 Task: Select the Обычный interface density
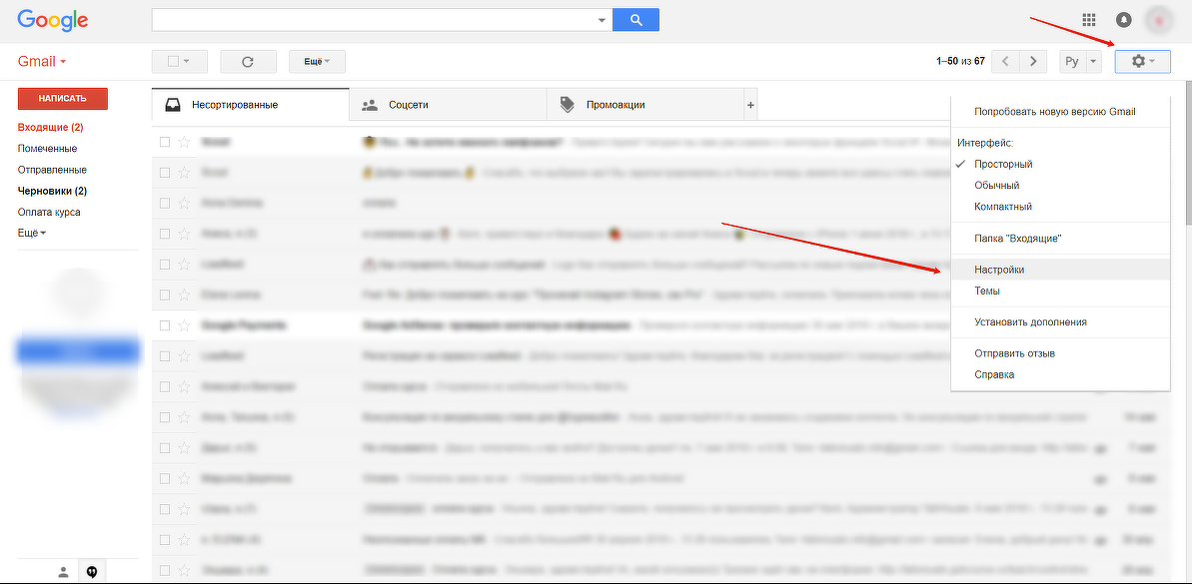tap(1060, 186)
